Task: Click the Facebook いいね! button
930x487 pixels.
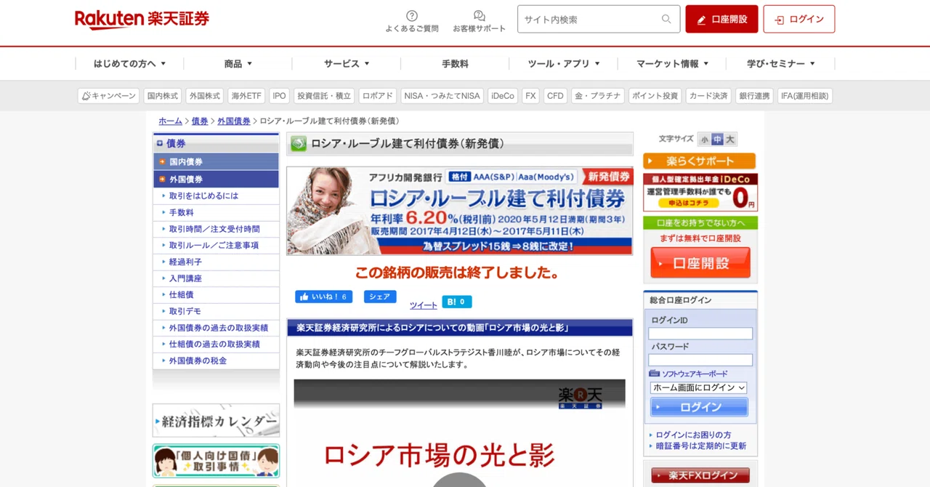Action: coord(323,297)
